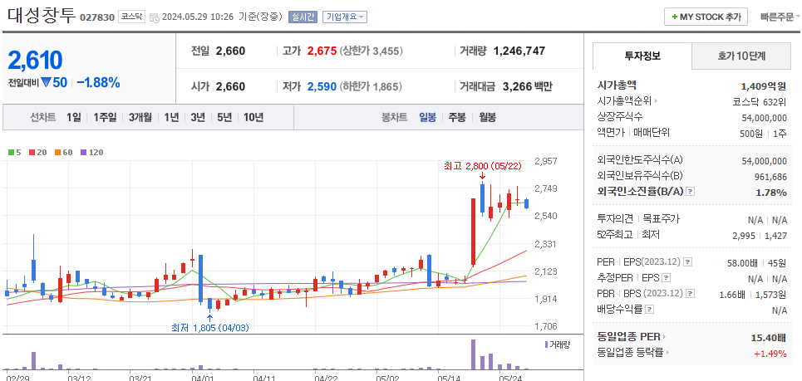The width and height of the screenshot is (802, 381).
Task: Click the tallest volume bar near 05/14
Action: 473,354
